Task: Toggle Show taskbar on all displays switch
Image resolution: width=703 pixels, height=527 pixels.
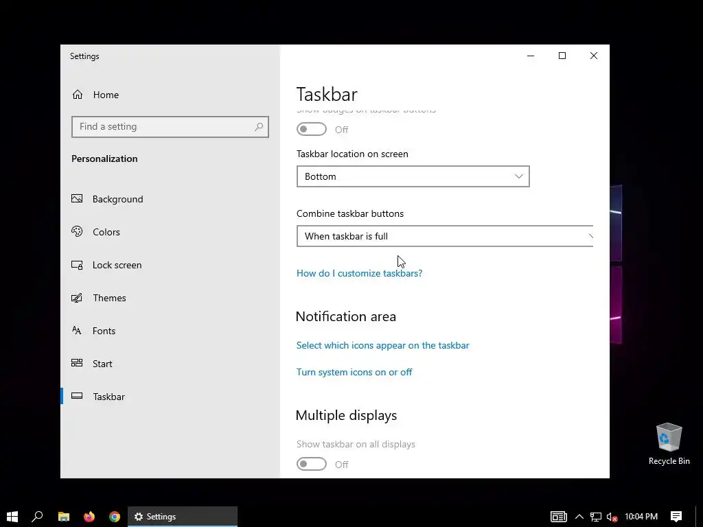Action: click(x=312, y=464)
